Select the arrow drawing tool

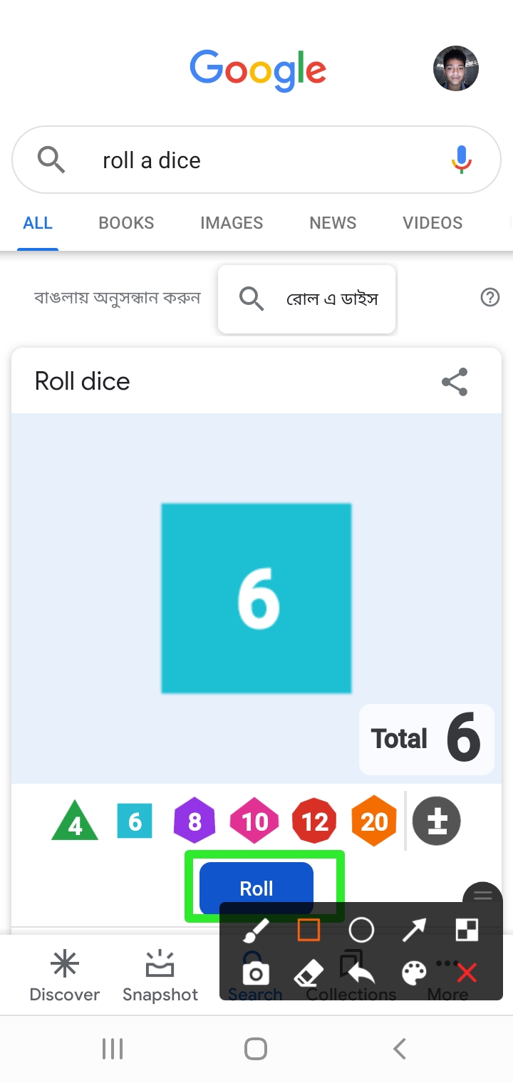tap(414, 929)
